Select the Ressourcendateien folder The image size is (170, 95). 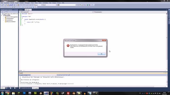tap(10, 22)
